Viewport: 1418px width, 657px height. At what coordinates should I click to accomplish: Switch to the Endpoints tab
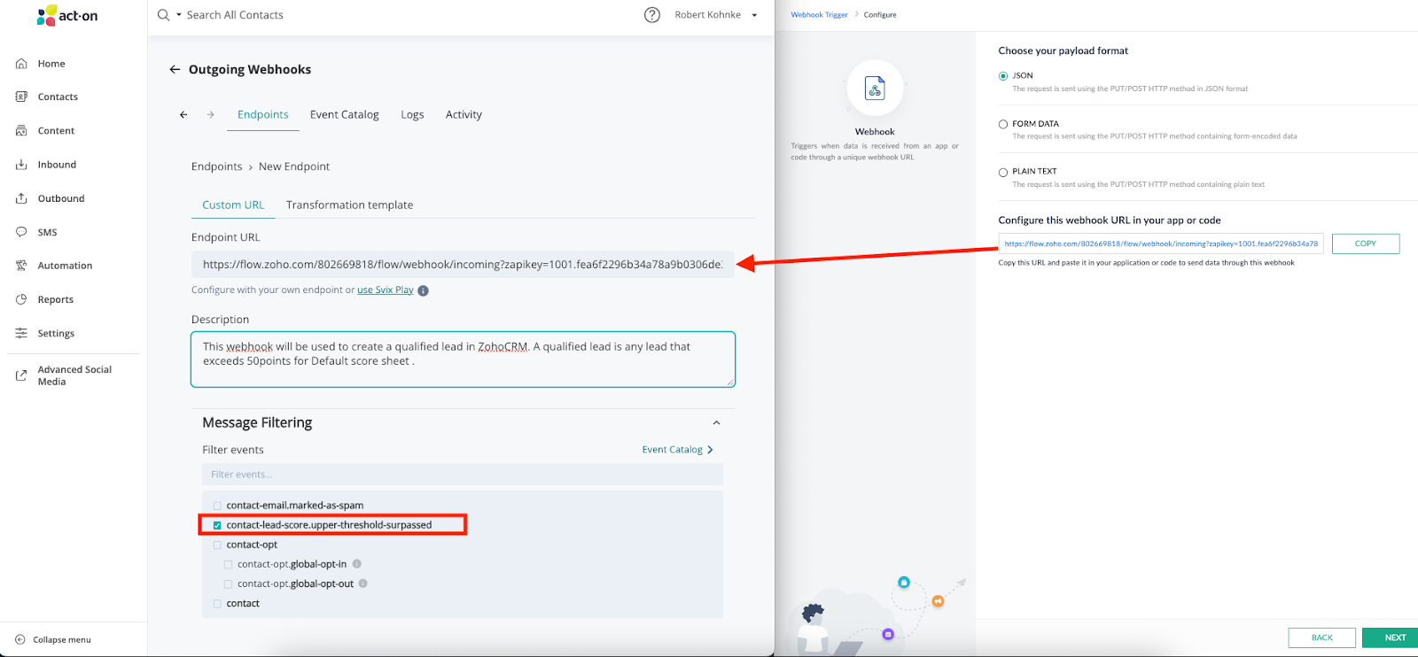263,114
